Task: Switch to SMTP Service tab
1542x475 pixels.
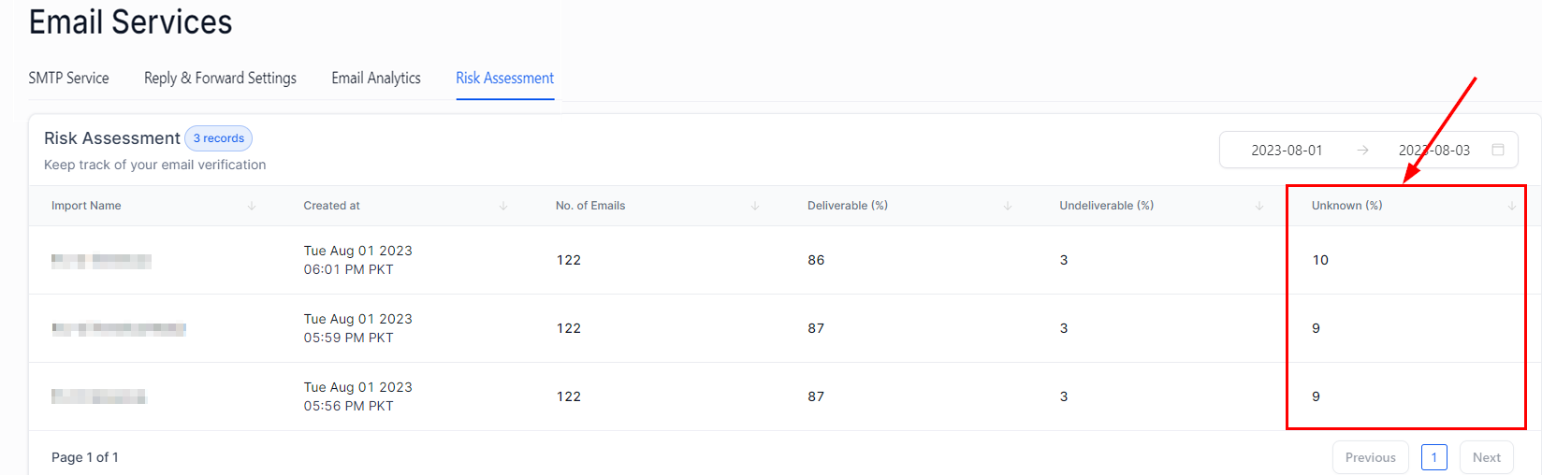Action: (68, 79)
